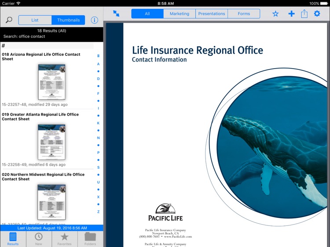Select the All filter tab
Image resolution: width=330 pixels, height=247 pixels.
click(x=147, y=14)
